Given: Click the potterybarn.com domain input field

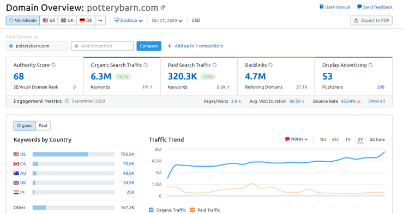Looking at the screenshot, I should [x=37, y=46].
